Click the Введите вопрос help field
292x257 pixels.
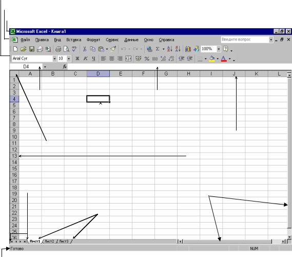click(245, 40)
